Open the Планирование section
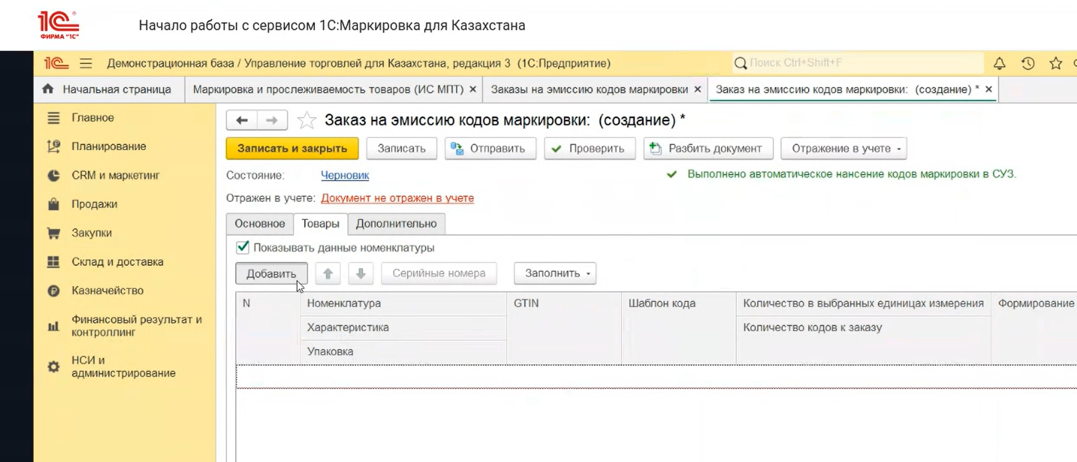This screenshot has height=462, width=1077. 109,147
